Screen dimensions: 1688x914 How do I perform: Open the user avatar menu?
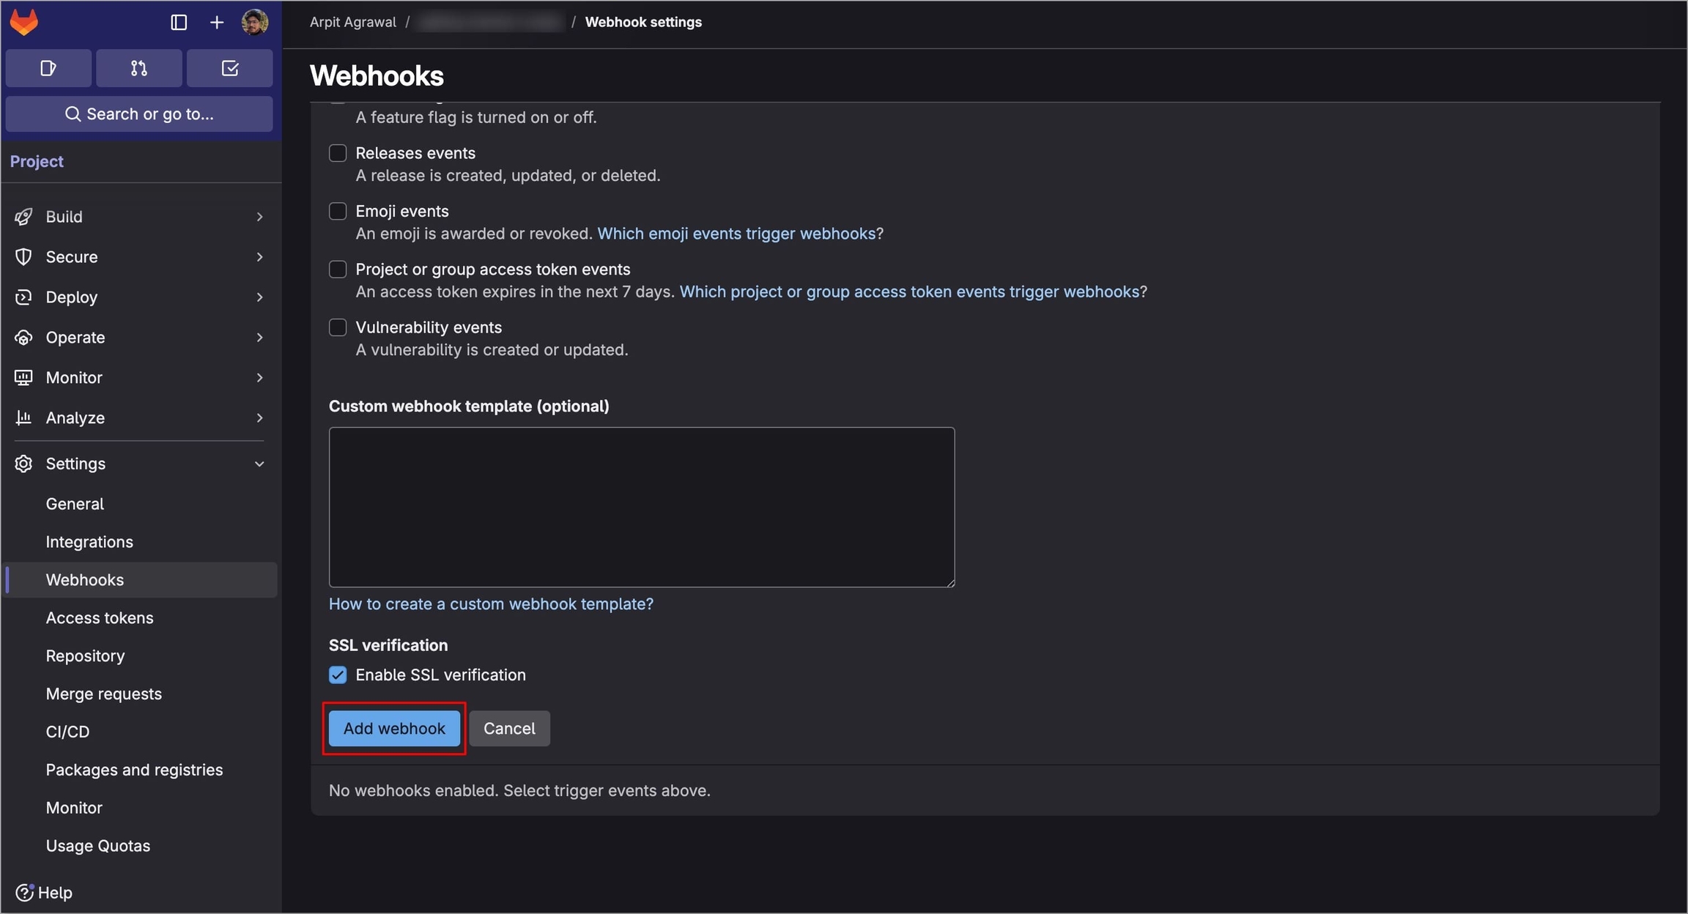click(x=254, y=22)
